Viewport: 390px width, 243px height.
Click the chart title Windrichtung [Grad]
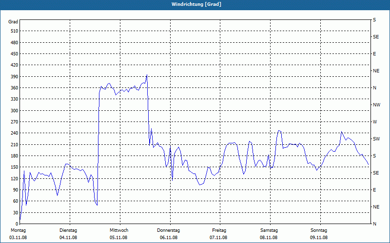point(196,4)
